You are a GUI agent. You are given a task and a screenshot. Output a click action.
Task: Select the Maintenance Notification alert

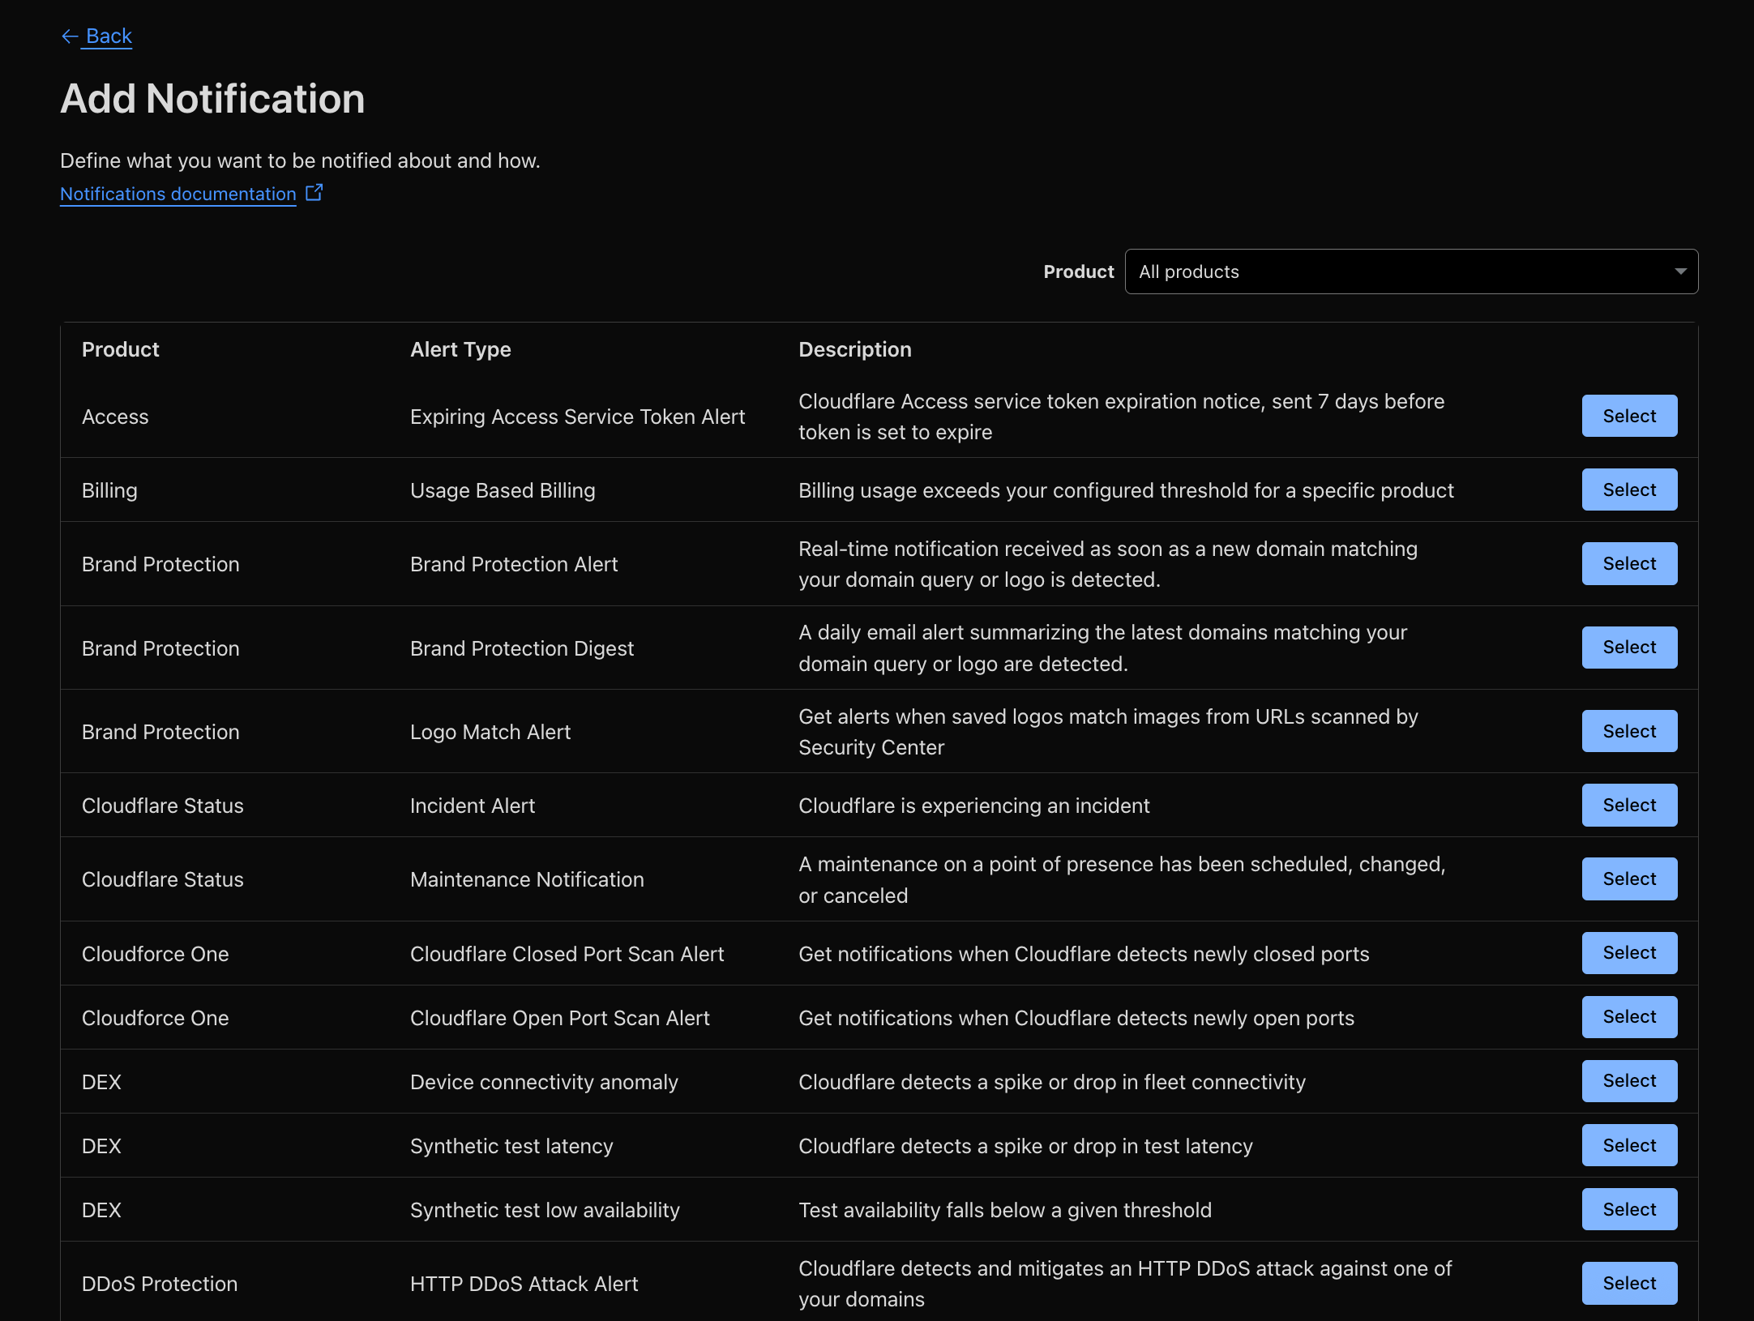coord(1629,879)
